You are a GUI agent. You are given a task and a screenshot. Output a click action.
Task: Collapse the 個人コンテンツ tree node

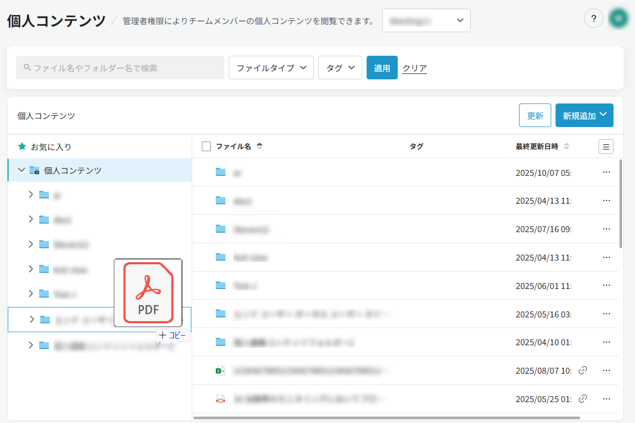point(21,170)
